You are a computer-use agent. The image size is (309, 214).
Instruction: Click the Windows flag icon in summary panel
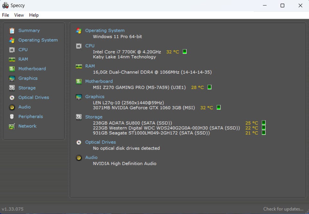(x=79, y=31)
